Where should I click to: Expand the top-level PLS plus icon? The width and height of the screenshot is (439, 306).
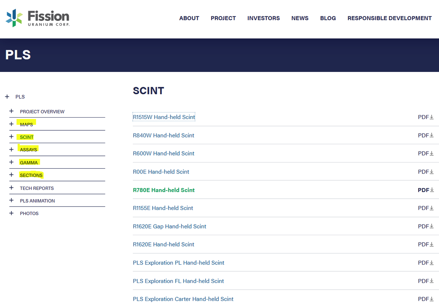[7, 97]
